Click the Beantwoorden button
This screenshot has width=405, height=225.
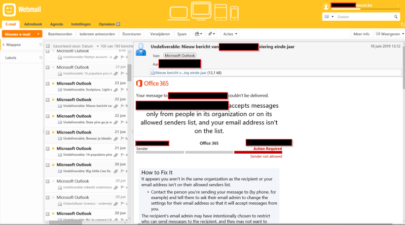pos(60,34)
